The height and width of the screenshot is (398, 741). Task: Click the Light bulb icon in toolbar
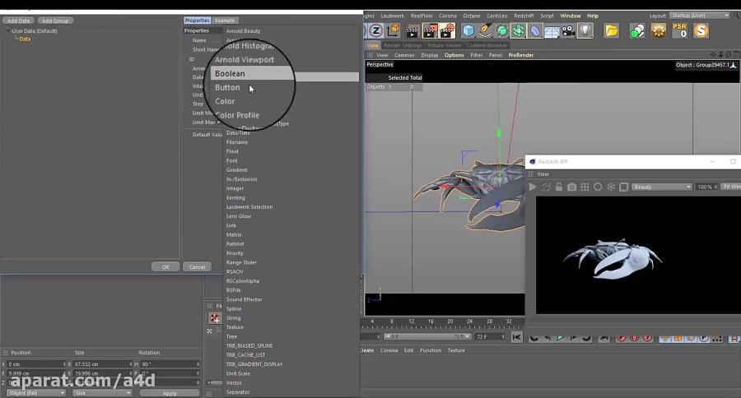point(585,31)
